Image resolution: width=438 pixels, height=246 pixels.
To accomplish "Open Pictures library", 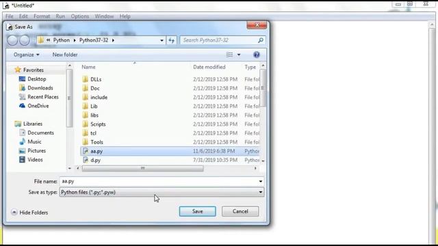I will pos(36,150).
